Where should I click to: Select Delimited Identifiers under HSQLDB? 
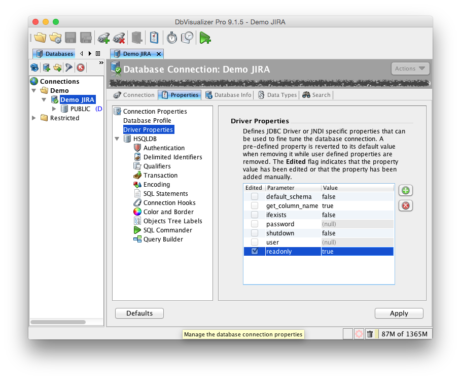(172, 157)
